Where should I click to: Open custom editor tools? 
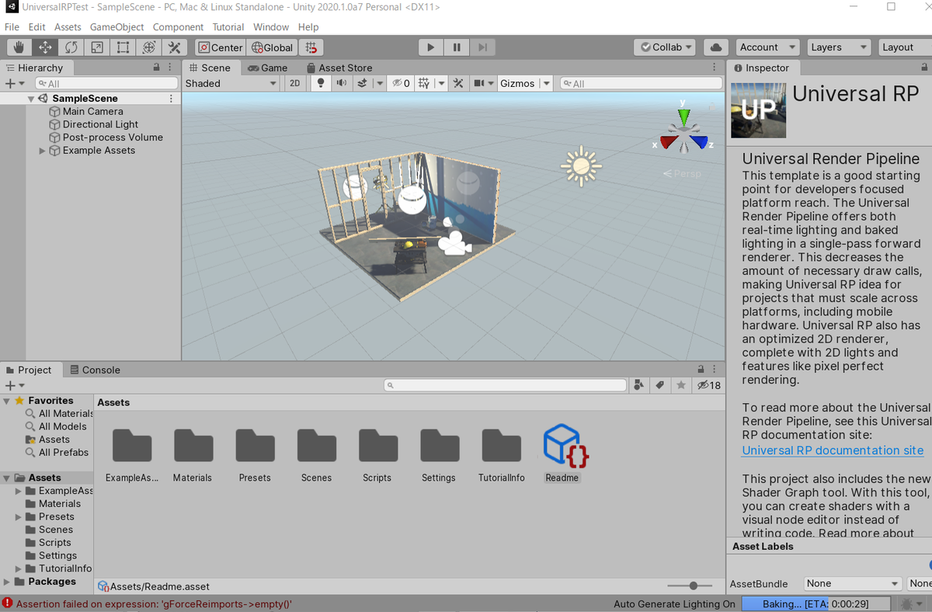pyautogui.click(x=174, y=47)
